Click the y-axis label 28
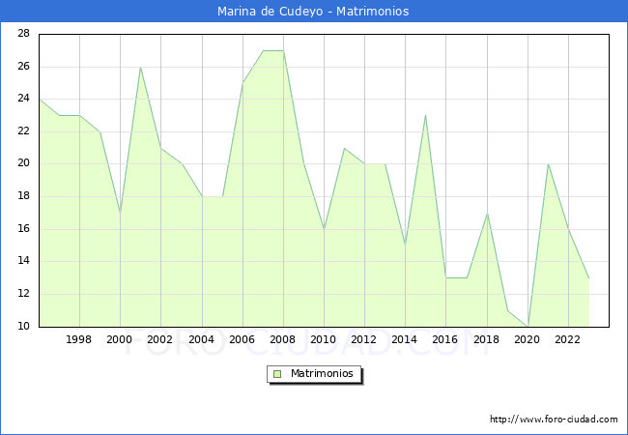The width and height of the screenshot is (628, 435). [x=23, y=34]
